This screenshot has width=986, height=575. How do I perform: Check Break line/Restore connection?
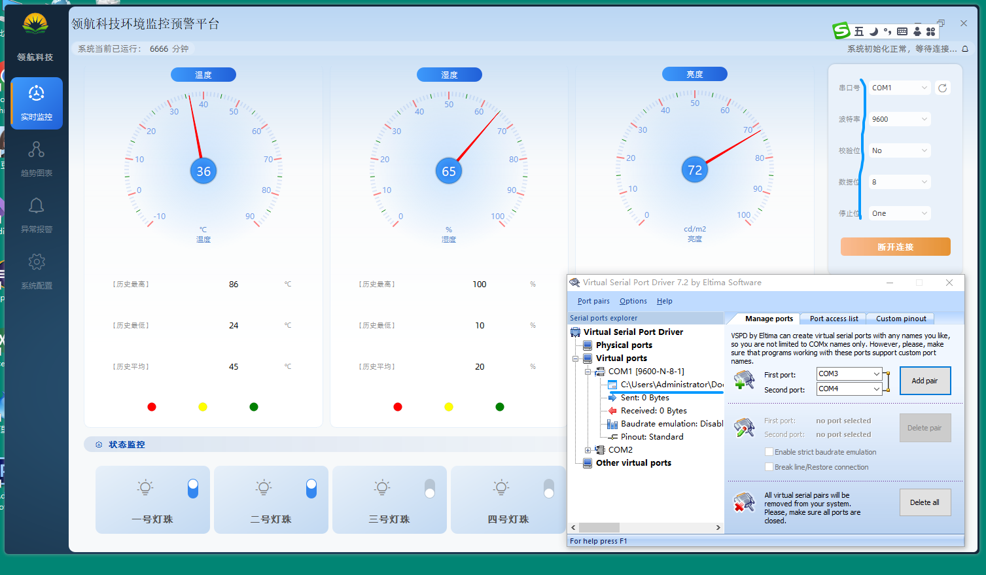[769, 467]
